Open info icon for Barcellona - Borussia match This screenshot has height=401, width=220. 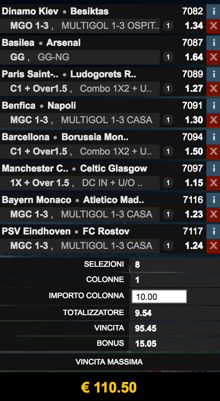click(213, 137)
